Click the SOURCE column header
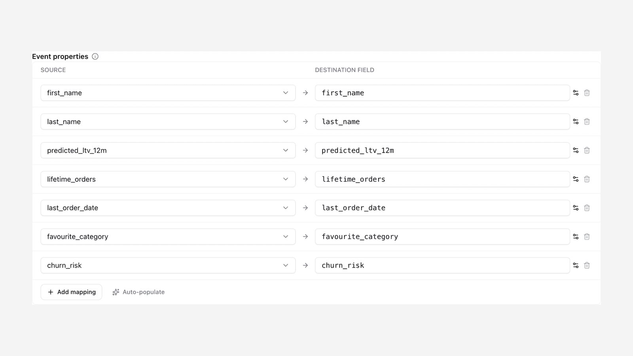Screen dimensions: 633x356 (53, 70)
